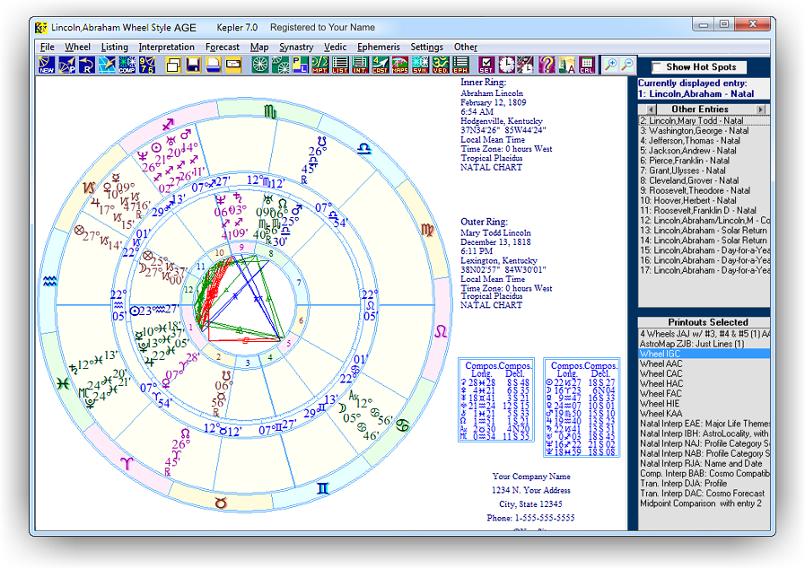Open the Wheel menu
The width and height of the screenshot is (805, 569).
pos(77,47)
